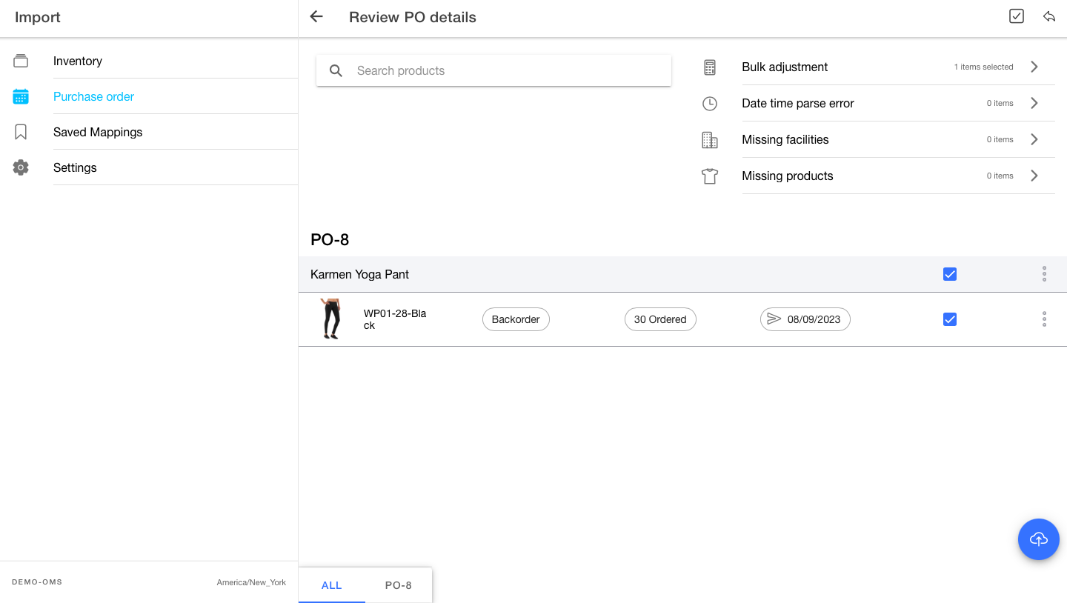Uncheck the Karmen Yoga Pant checkbox
Screen dimensions: 1067x603
tap(950, 274)
